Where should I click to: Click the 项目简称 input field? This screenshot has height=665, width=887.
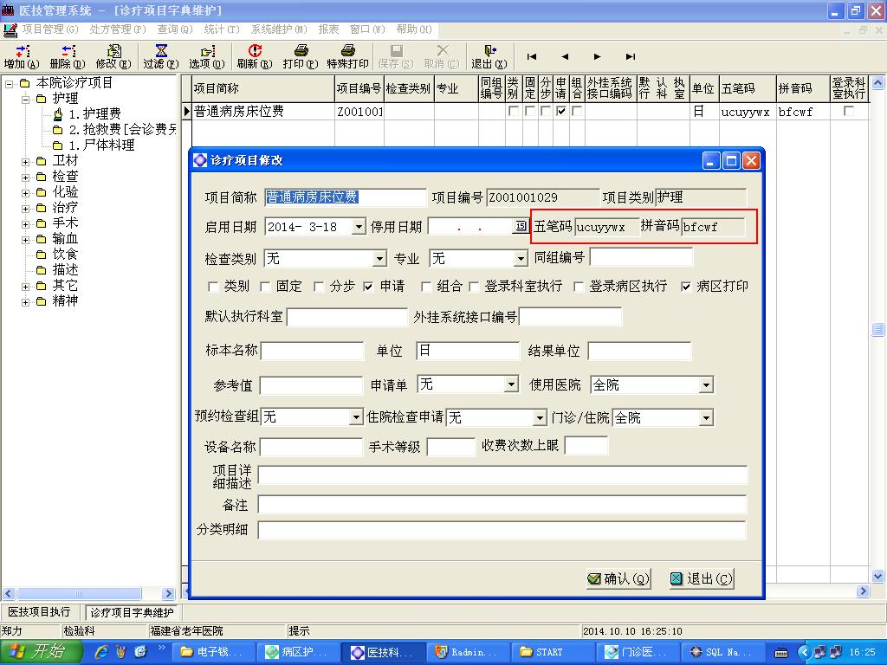coord(345,197)
